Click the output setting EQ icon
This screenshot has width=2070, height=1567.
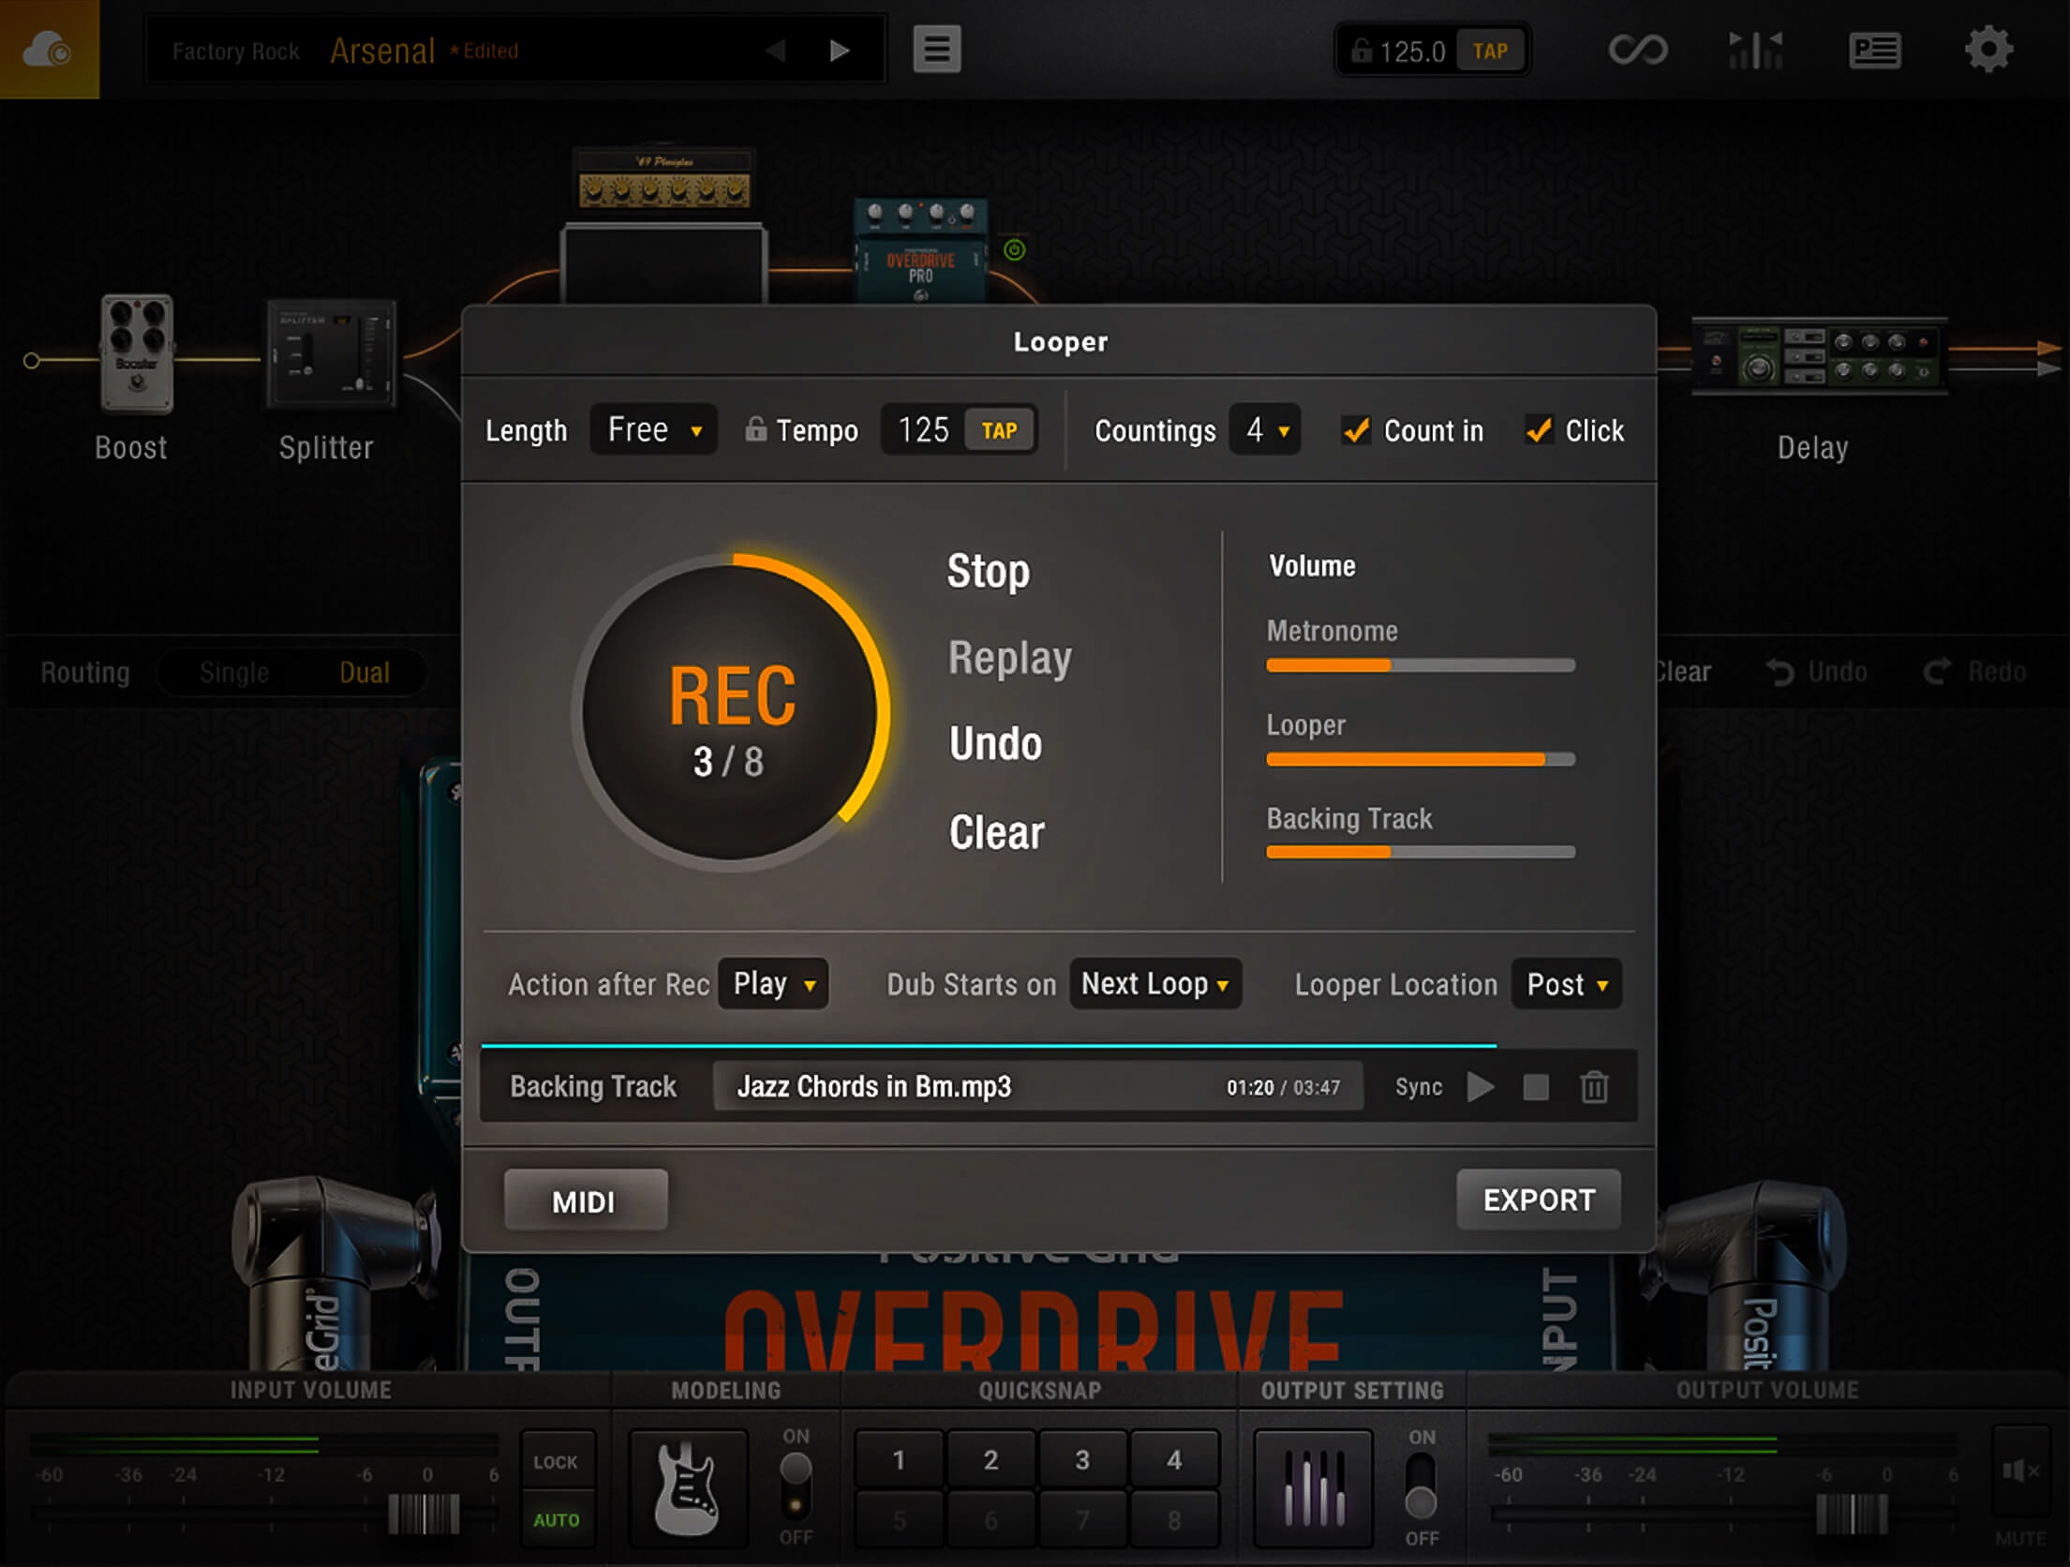(x=1313, y=1487)
